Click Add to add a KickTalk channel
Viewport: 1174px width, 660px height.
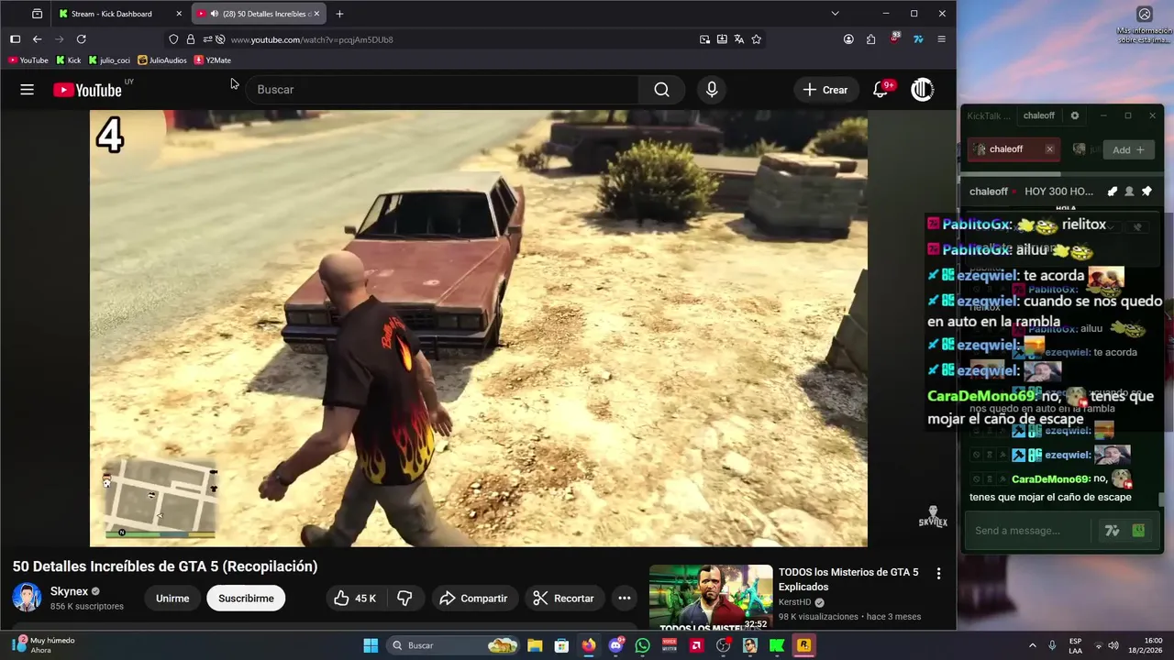pyautogui.click(x=1128, y=150)
